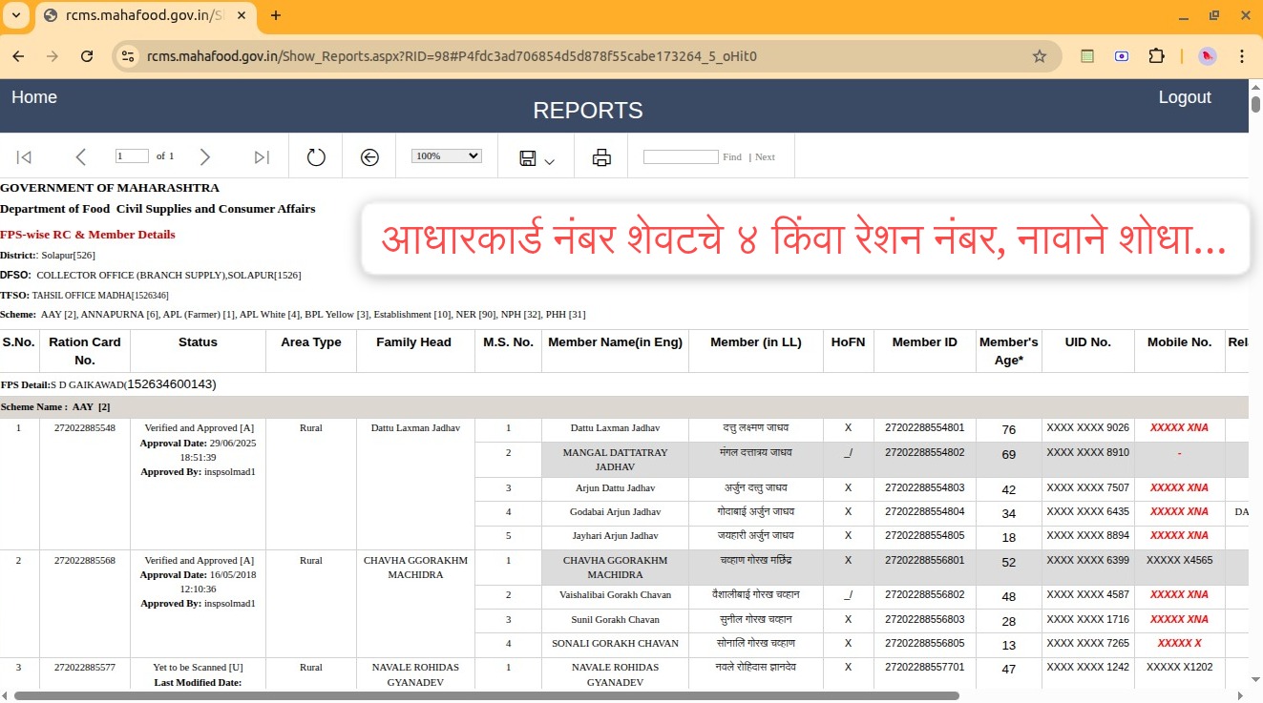Go back to parent report
Screen dimensions: 1263x703
click(369, 157)
